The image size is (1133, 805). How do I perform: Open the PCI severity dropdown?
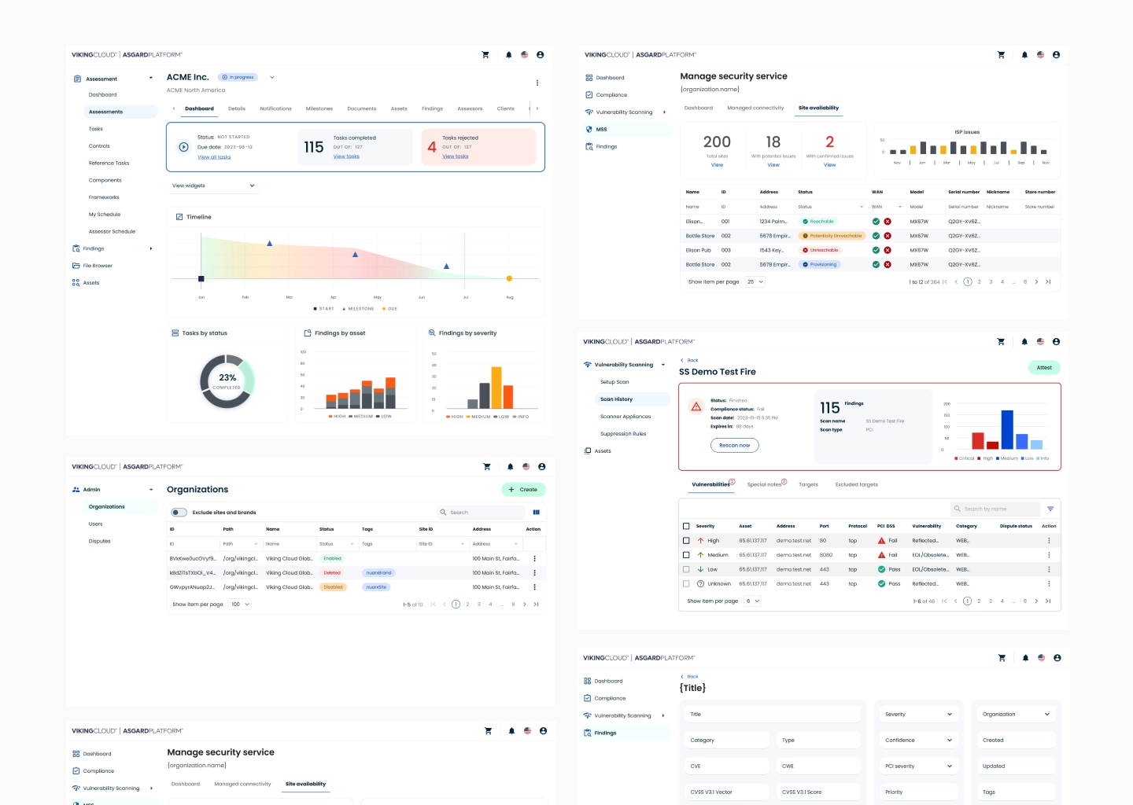point(918,766)
